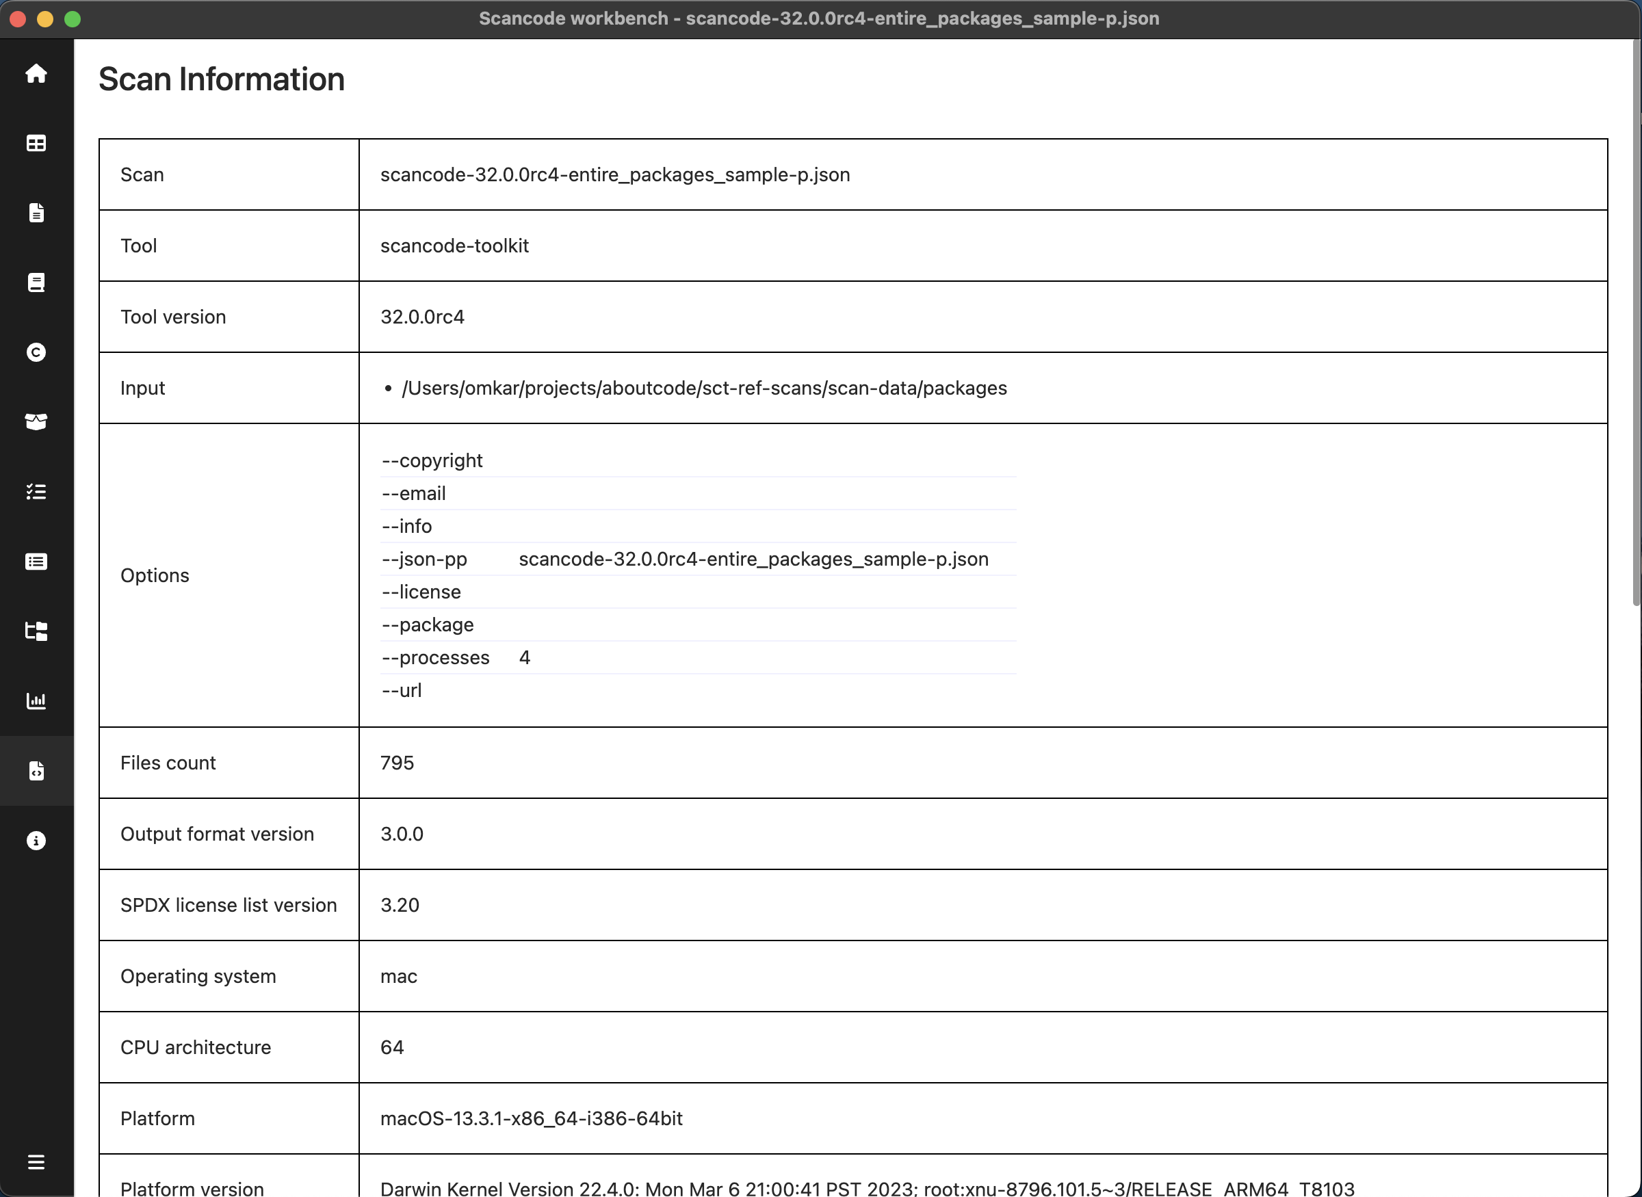Viewport: 1642px width, 1197px height.
Task: Click the Files count label
Action: 168,763
